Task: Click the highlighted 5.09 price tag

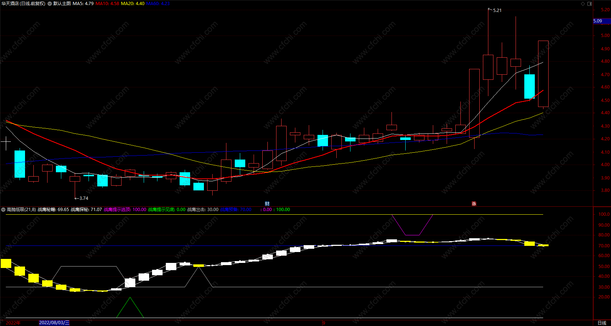Action: point(602,21)
